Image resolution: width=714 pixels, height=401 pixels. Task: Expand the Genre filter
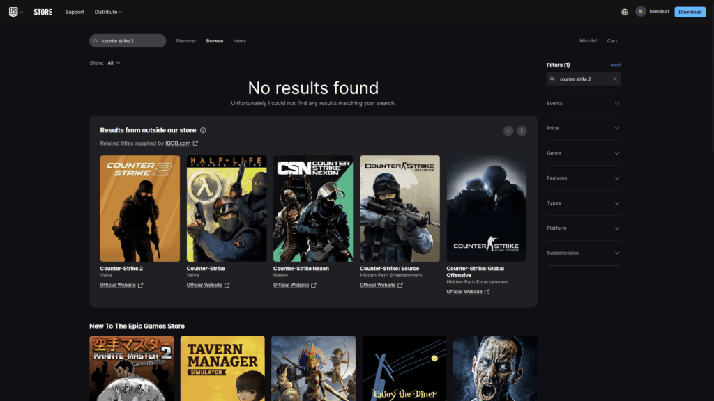point(584,153)
